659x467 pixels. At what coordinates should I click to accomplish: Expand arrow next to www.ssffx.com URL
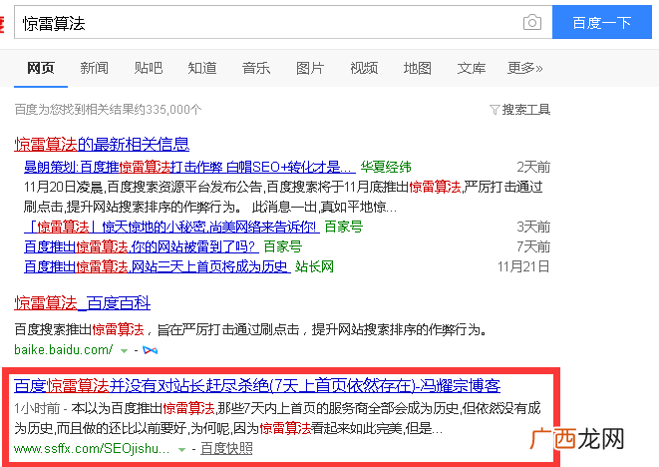point(181,450)
